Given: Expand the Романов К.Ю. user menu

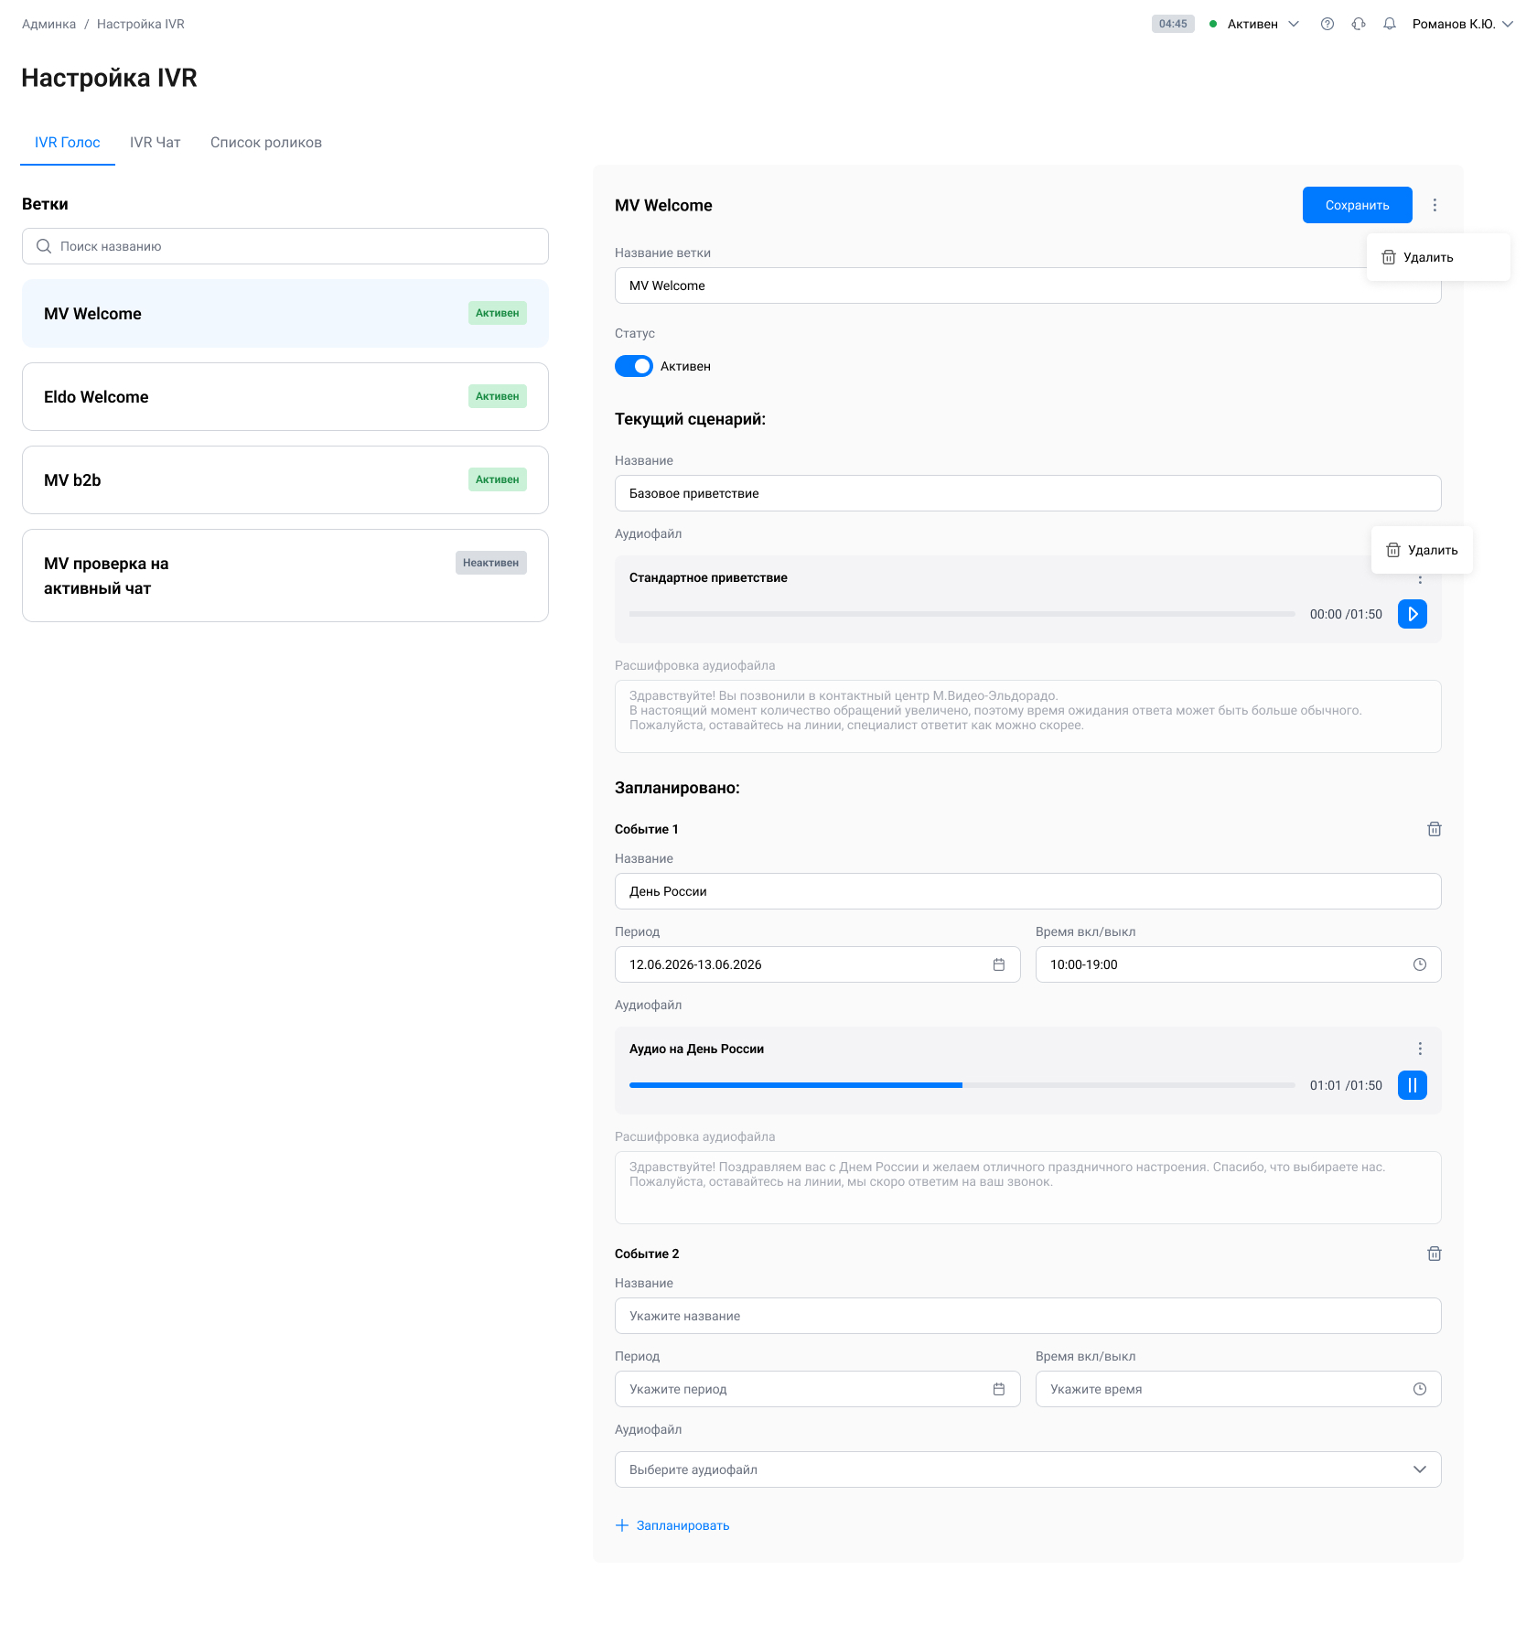Looking at the screenshot, I should pyautogui.click(x=1462, y=24).
